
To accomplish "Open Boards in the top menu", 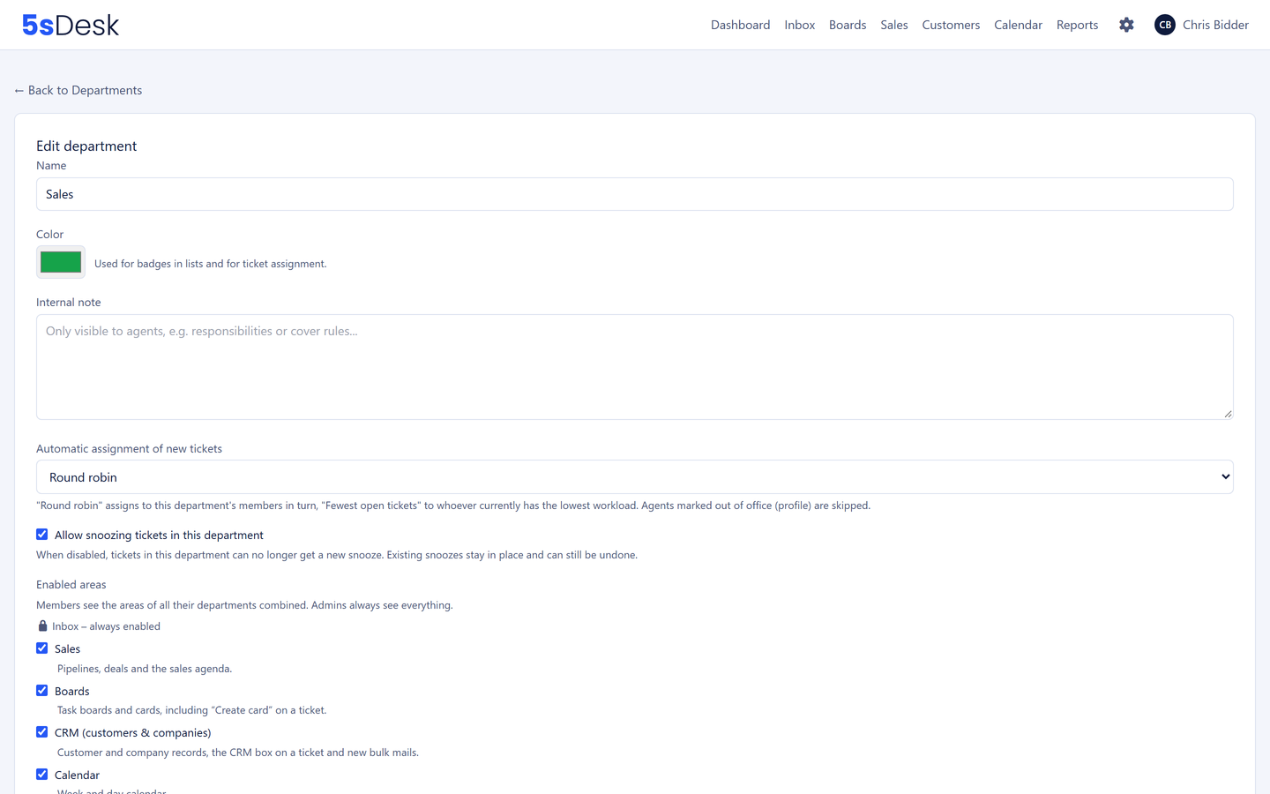I will (848, 25).
